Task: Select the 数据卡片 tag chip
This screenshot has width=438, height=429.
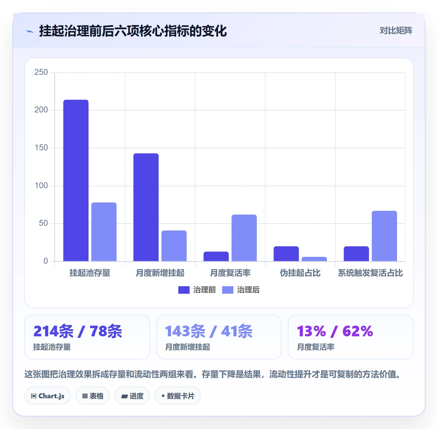Action: point(178,396)
